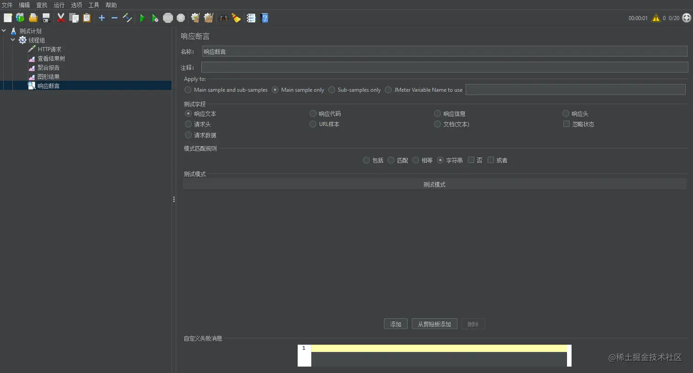Collapse the 线程组 tree node
Viewport: 693px width, 373px height.
[13, 40]
